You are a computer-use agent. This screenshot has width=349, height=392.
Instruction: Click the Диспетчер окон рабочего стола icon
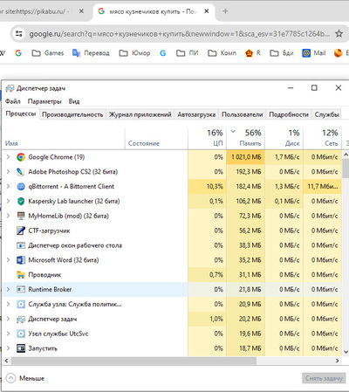click(21, 245)
